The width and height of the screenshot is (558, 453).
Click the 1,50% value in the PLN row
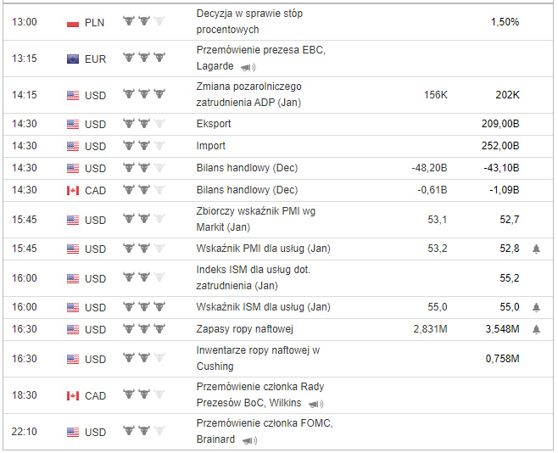pyautogui.click(x=505, y=22)
